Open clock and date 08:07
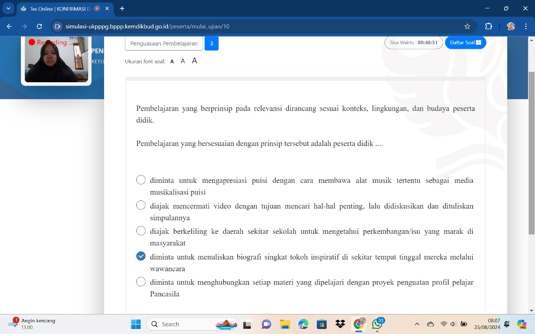This screenshot has width=535, height=334. coord(487,324)
